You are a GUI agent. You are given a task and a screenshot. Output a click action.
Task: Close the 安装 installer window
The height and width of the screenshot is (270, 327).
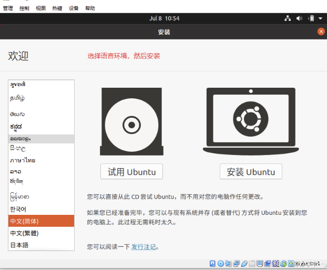click(321, 32)
